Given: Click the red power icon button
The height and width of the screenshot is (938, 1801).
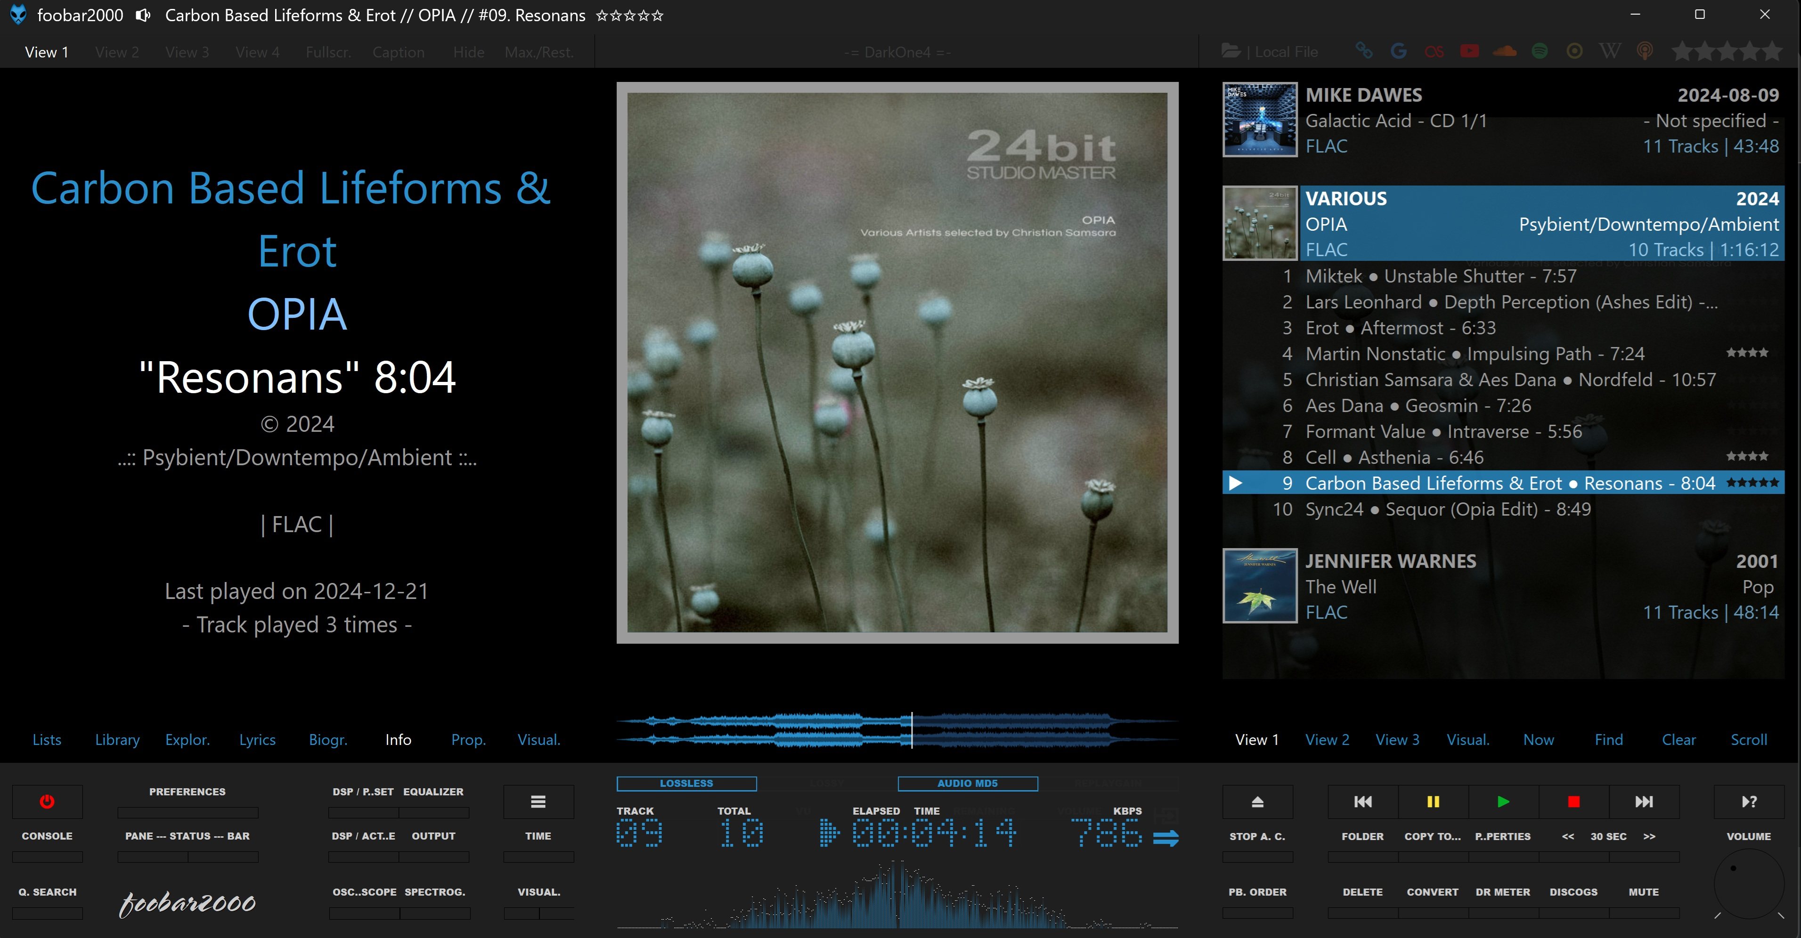Looking at the screenshot, I should point(47,802).
